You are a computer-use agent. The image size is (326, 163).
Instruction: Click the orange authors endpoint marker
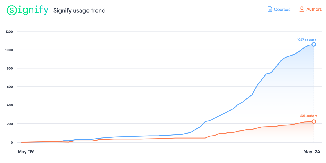314,121
